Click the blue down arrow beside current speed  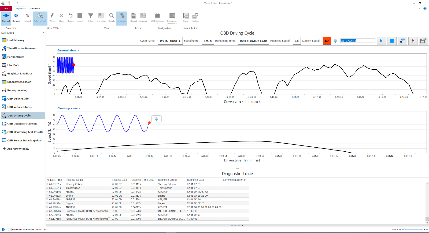[335, 41]
